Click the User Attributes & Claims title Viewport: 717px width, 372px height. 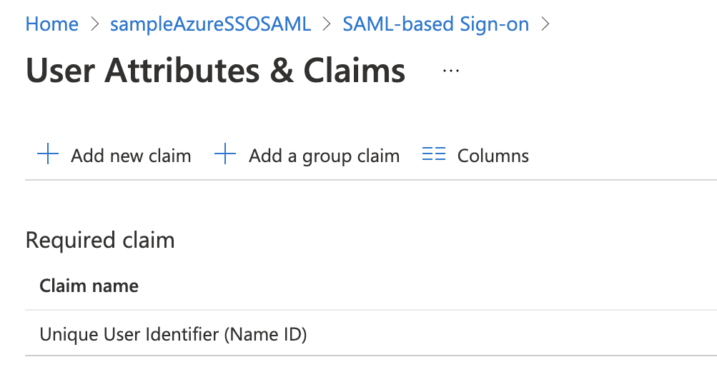[x=215, y=71]
